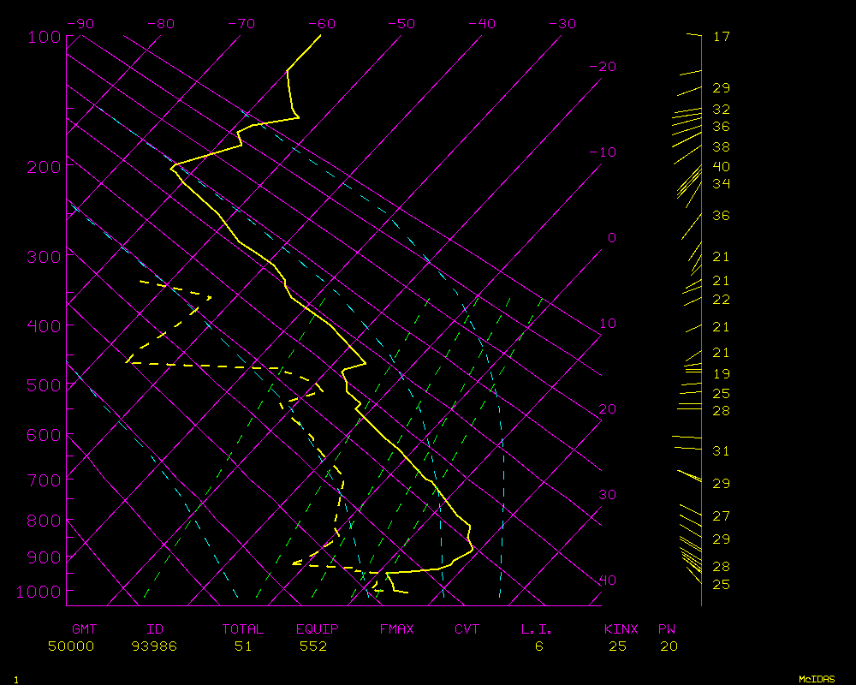The image size is (856, 685).
Task: Click the wind speed label 38
Action: click(721, 148)
